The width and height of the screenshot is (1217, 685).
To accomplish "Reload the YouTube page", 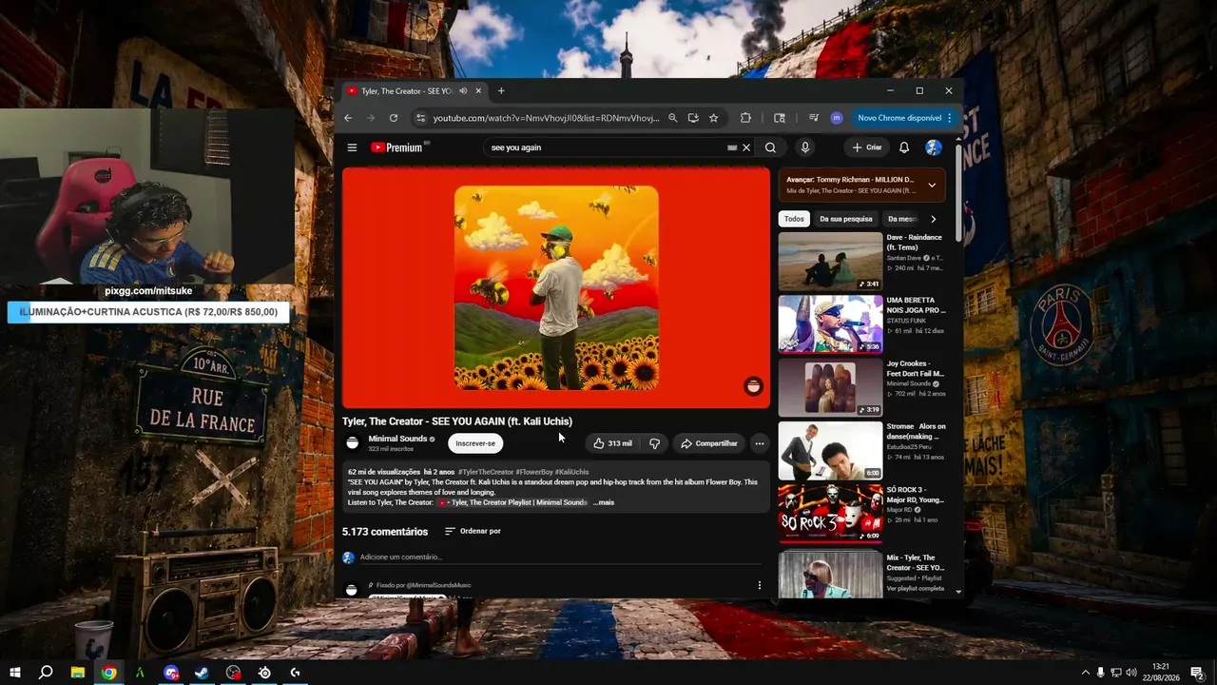I will (394, 118).
